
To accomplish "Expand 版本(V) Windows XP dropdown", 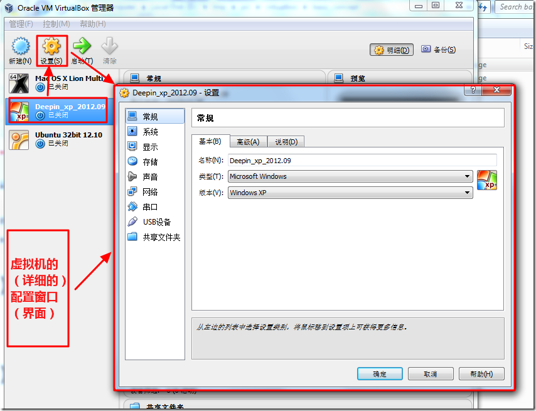I will [x=350, y=193].
